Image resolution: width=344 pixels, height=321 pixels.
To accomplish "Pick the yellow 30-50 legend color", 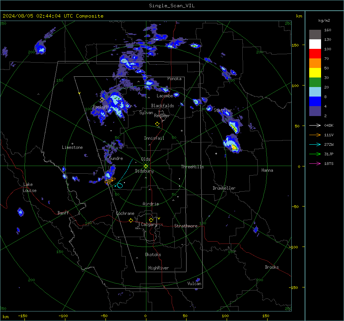I will (x=315, y=73).
